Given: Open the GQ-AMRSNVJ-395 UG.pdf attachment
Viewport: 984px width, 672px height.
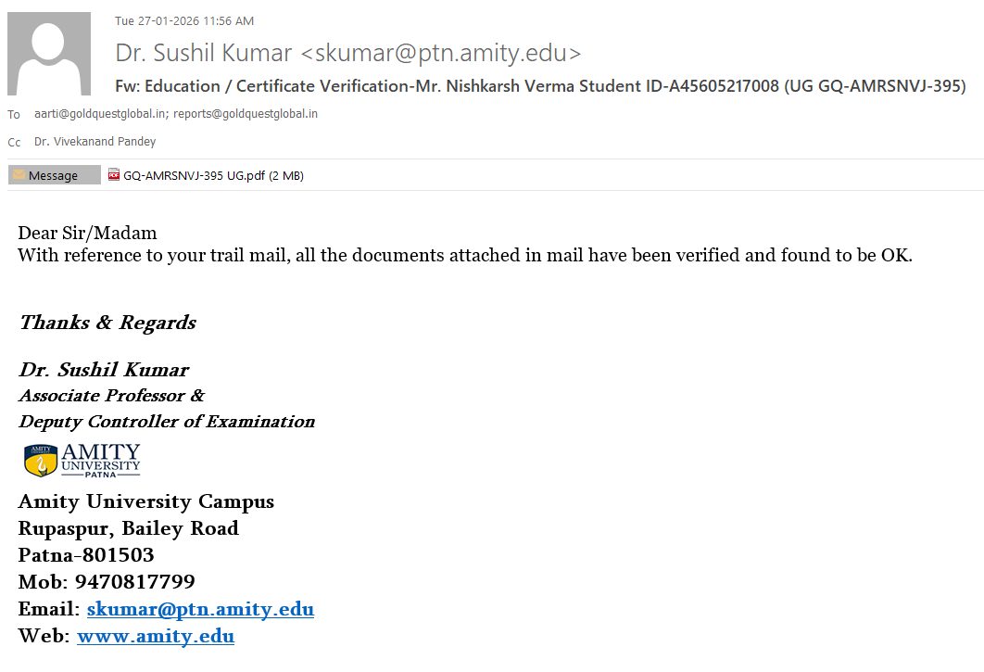Looking at the screenshot, I should [x=213, y=175].
